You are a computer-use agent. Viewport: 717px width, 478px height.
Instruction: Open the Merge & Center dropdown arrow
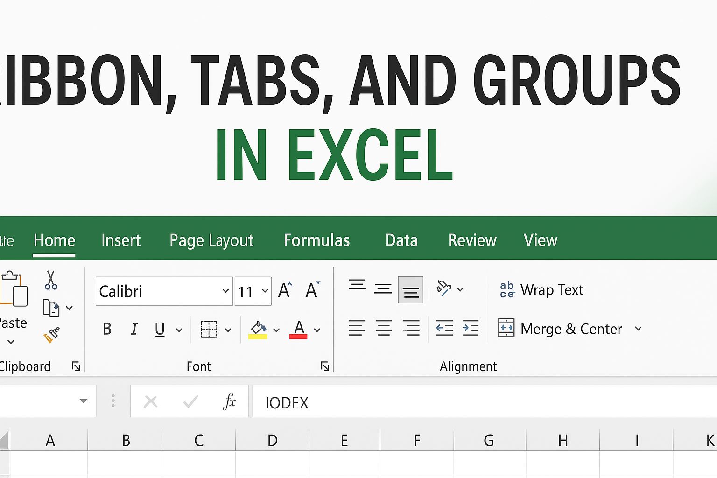[x=638, y=329]
